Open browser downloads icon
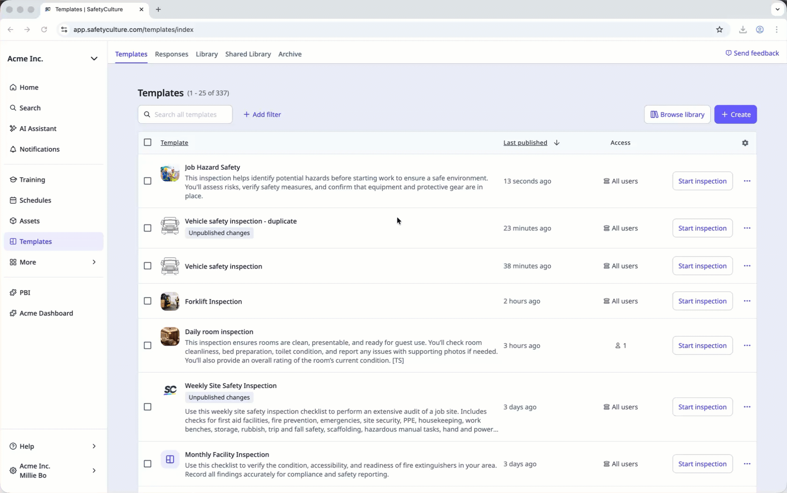 point(742,30)
